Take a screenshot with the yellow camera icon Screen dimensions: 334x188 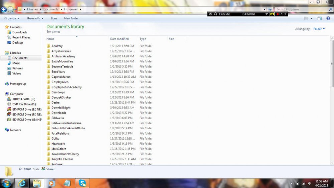click(x=272, y=14)
